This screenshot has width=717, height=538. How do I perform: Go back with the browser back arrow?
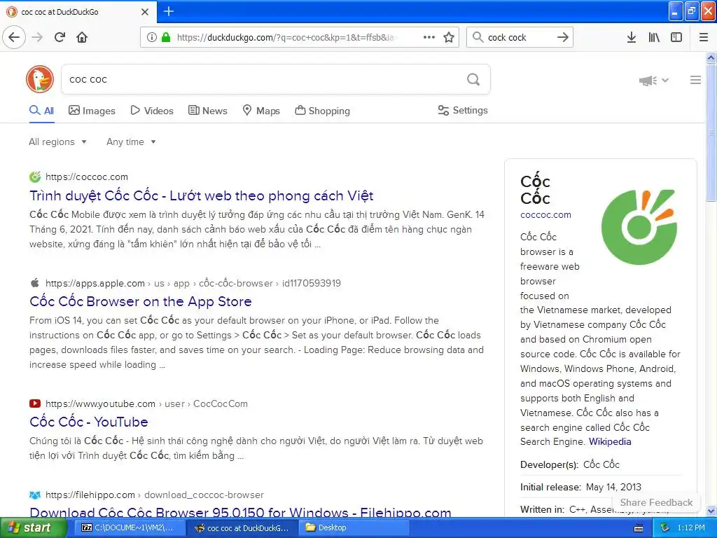coord(14,37)
